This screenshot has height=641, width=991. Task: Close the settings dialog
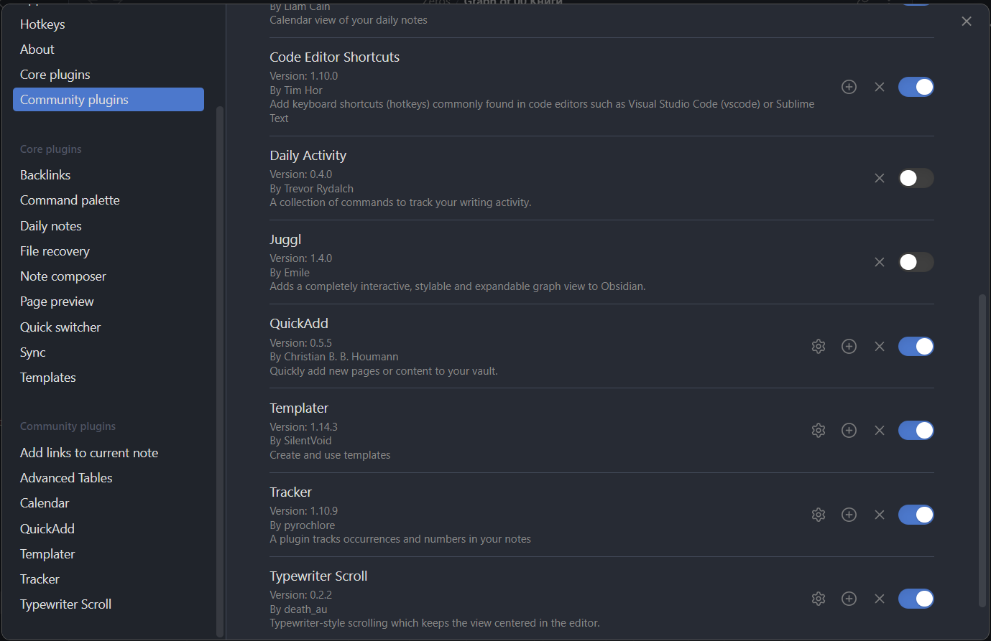pos(967,22)
